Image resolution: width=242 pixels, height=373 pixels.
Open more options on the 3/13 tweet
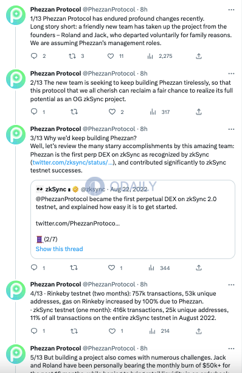click(x=231, y=129)
